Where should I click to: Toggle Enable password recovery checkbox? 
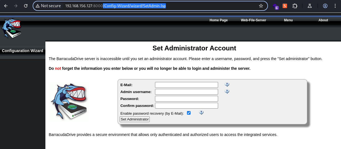click(x=189, y=113)
